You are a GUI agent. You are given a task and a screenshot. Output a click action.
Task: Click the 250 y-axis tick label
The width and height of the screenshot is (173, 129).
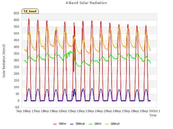(16, 67)
